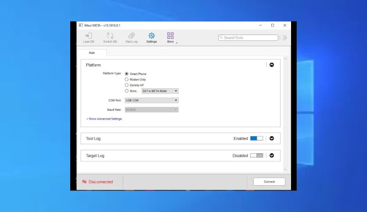Select Smart Phone platform type

(126, 74)
